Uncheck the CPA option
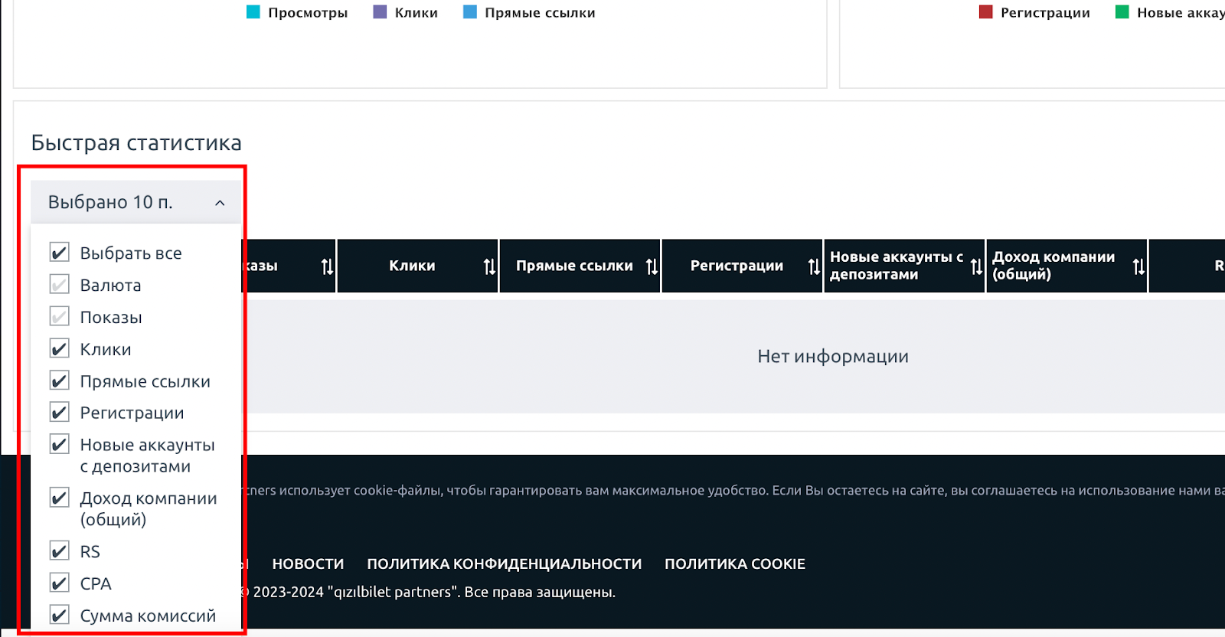Screen dimensions: 1225x637 click(59, 583)
